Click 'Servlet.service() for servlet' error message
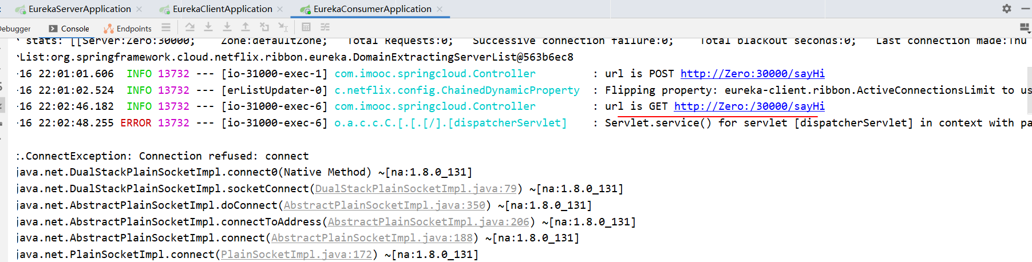Viewport: 1032px width, 262px height. point(818,123)
